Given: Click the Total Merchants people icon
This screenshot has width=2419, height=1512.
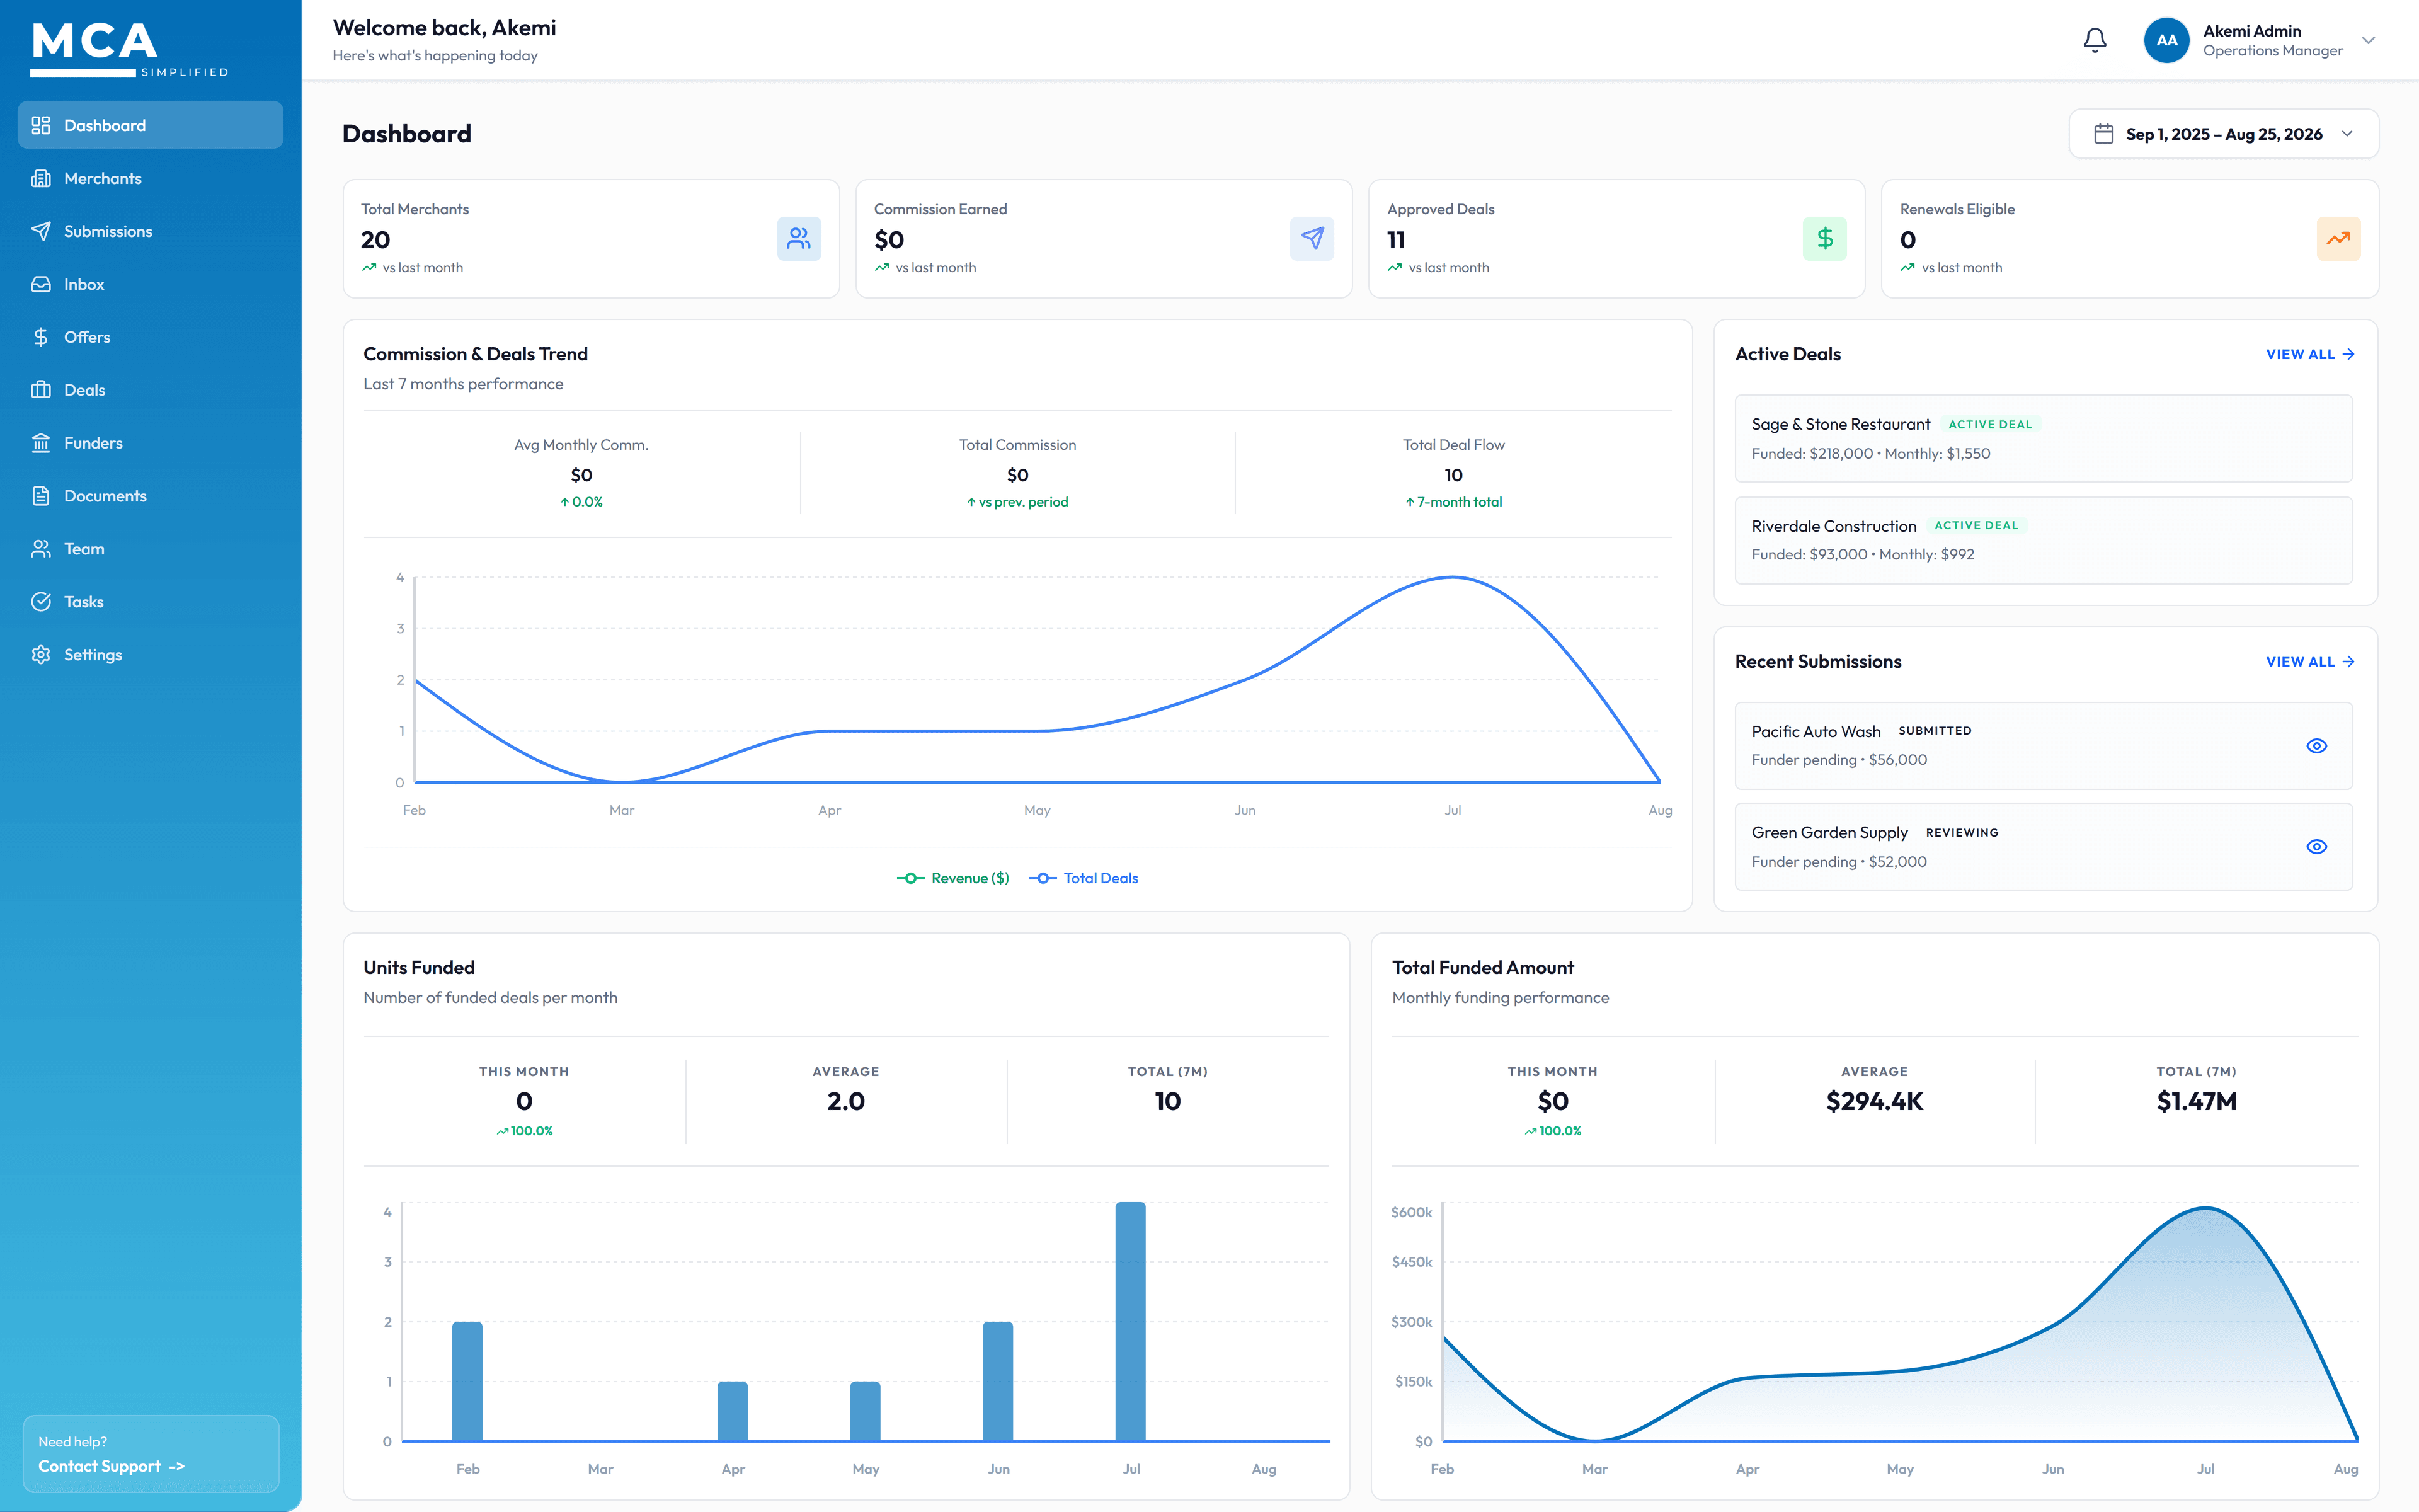Looking at the screenshot, I should click(x=799, y=238).
